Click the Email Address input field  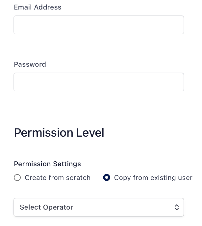[99, 25]
